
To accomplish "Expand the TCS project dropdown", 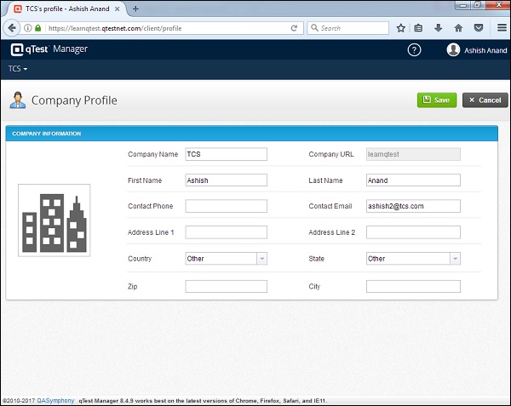I will 18,69.
